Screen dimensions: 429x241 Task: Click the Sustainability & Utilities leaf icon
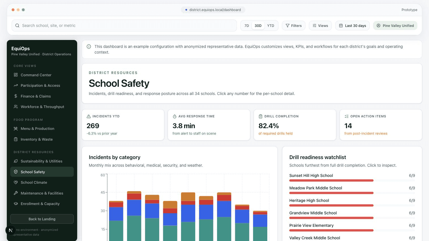(16, 161)
